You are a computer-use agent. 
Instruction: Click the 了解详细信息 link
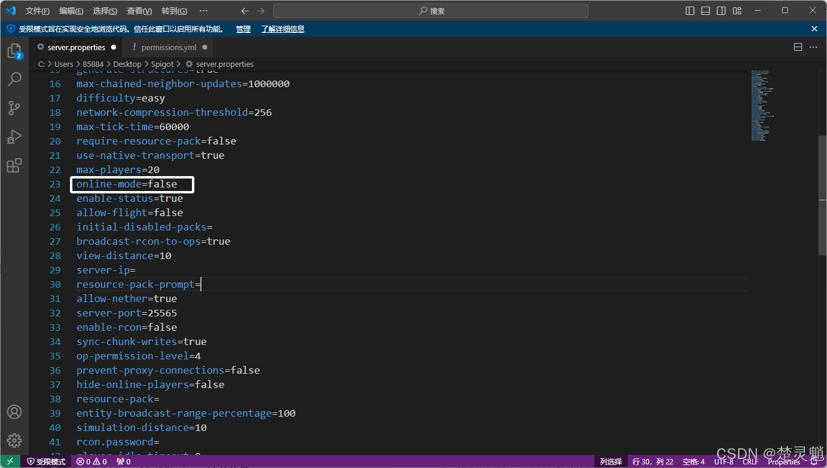[x=283, y=29]
